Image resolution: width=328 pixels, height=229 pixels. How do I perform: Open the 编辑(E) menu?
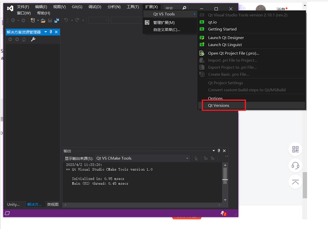41,7
